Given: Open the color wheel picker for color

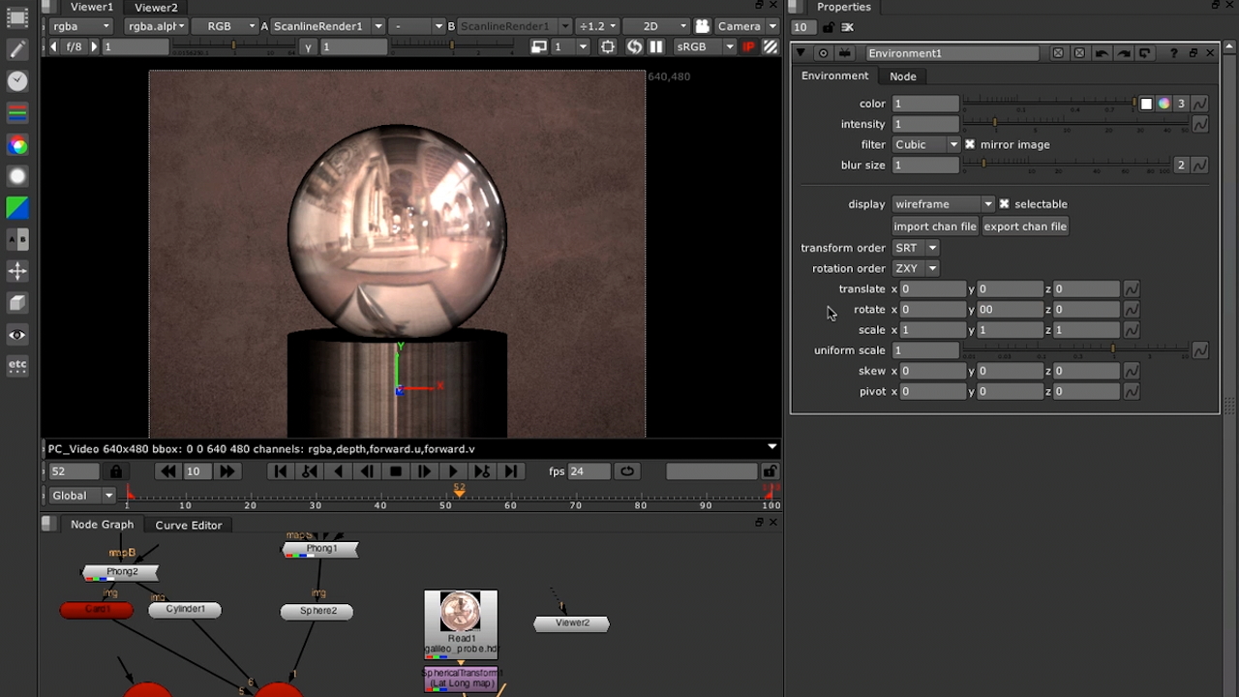Looking at the screenshot, I should click(1163, 104).
